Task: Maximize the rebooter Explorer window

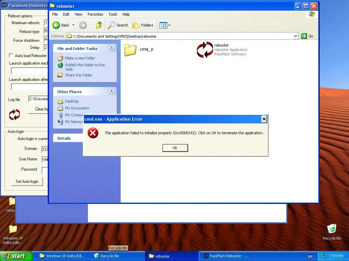Action: point(306,6)
